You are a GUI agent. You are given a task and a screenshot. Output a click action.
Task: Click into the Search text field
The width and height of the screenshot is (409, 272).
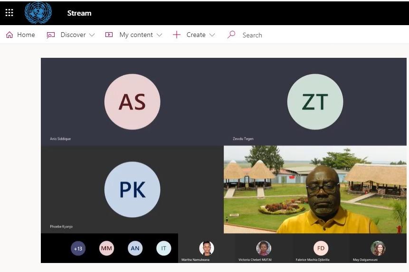(x=266, y=35)
